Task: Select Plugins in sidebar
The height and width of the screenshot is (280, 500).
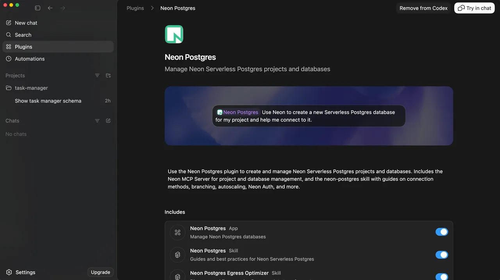Action: (58, 46)
